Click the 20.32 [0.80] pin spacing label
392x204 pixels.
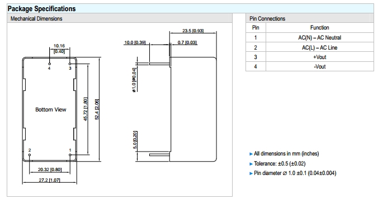pos(50,169)
